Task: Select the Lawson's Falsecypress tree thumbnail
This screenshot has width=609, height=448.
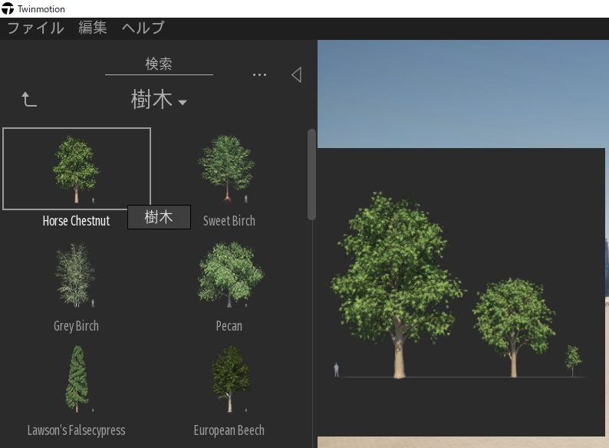Action: [x=76, y=380]
